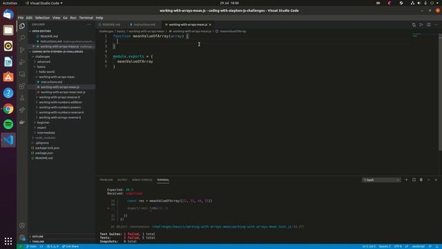Expand the Outline section
Viewport: 442px width, 249px height.
37,237
